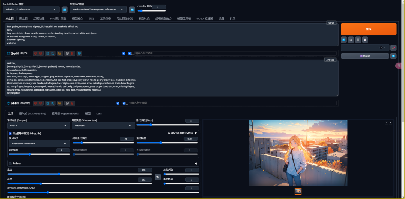Refresh the external VAE model list
Image resolution: width=405 pixels, height=199 pixels.
coord(132,10)
